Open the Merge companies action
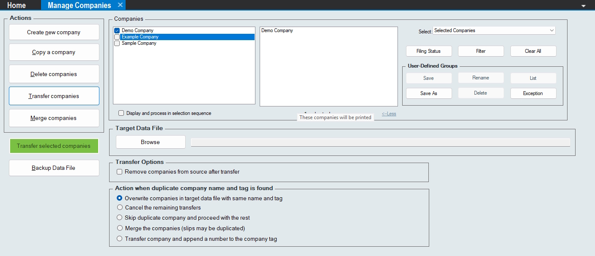Viewport: 595px width, 256px height. pos(54,118)
